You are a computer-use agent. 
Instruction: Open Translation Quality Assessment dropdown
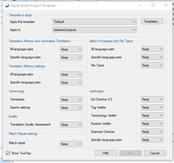click(x=71, y=125)
